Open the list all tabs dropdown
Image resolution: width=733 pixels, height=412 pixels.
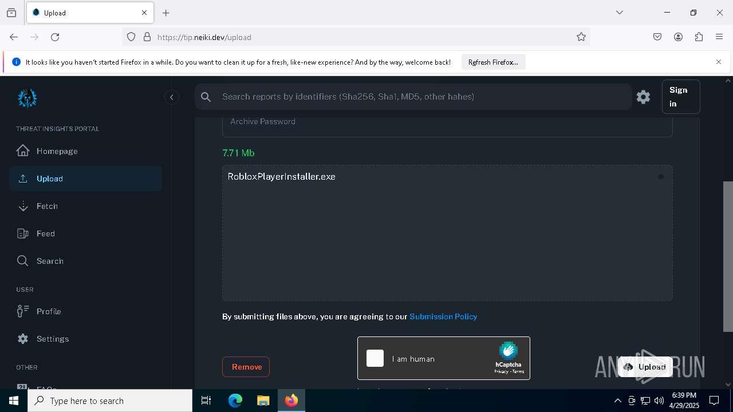(x=619, y=13)
